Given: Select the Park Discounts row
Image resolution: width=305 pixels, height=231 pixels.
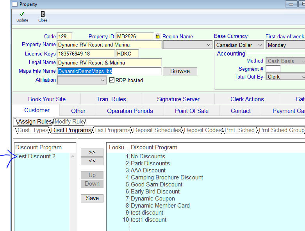Looking at the screenshot, I should 206,163.
